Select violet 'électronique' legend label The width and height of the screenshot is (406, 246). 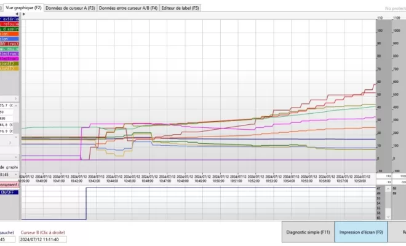tap(9, 54)
